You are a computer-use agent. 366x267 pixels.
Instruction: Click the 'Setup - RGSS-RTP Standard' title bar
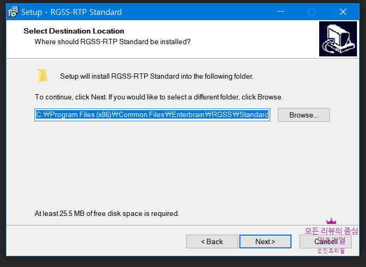coord(71,12)
